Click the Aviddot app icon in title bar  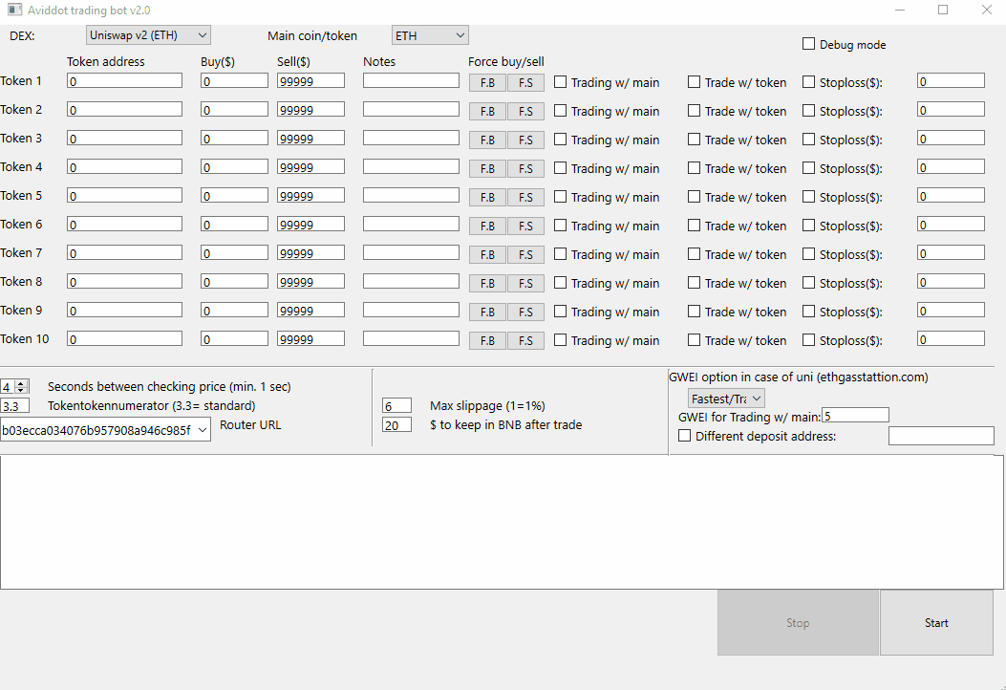coord(14,10)
